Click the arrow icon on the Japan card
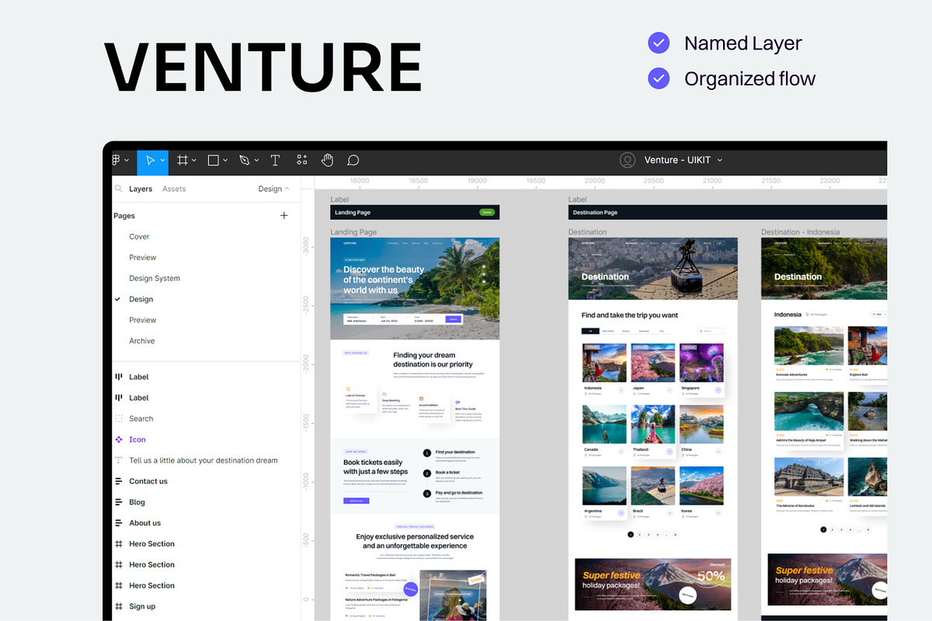 (669, 390)
